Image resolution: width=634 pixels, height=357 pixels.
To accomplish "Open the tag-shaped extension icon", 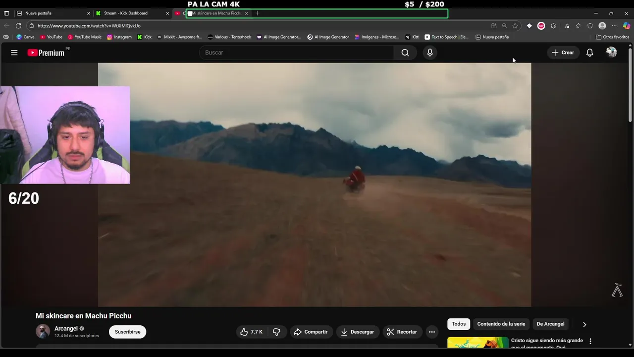I will click(529, 26).
